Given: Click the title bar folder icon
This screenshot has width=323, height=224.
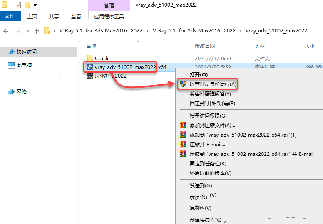Looking at the screenshot, I should [x=5, y=5].
